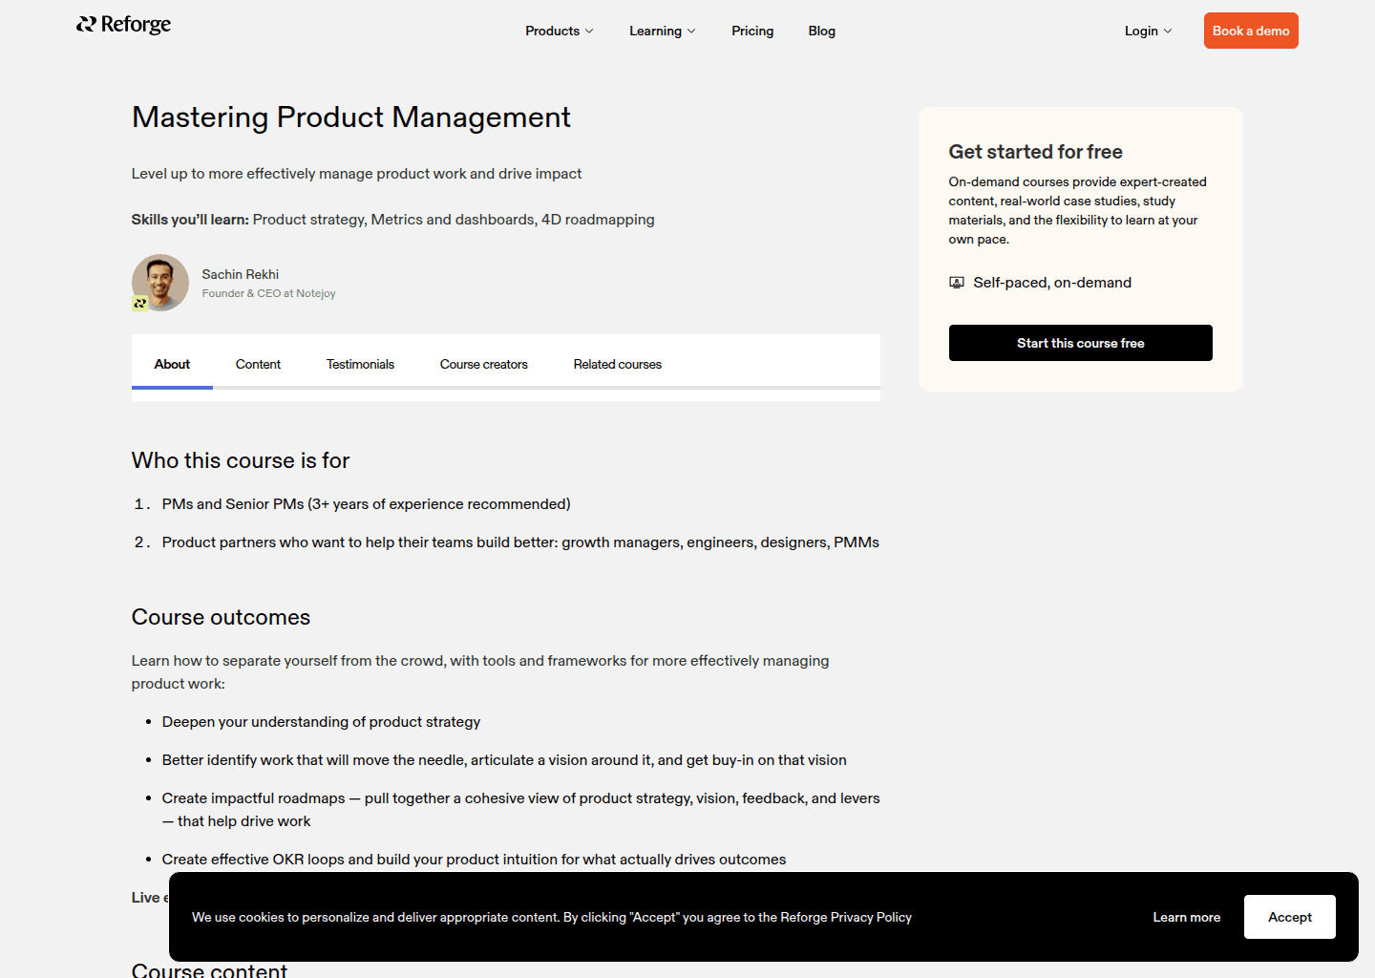Open the Reforge Privacy Policy
The width and height of the screenshot is (1375, 978).
845,917
